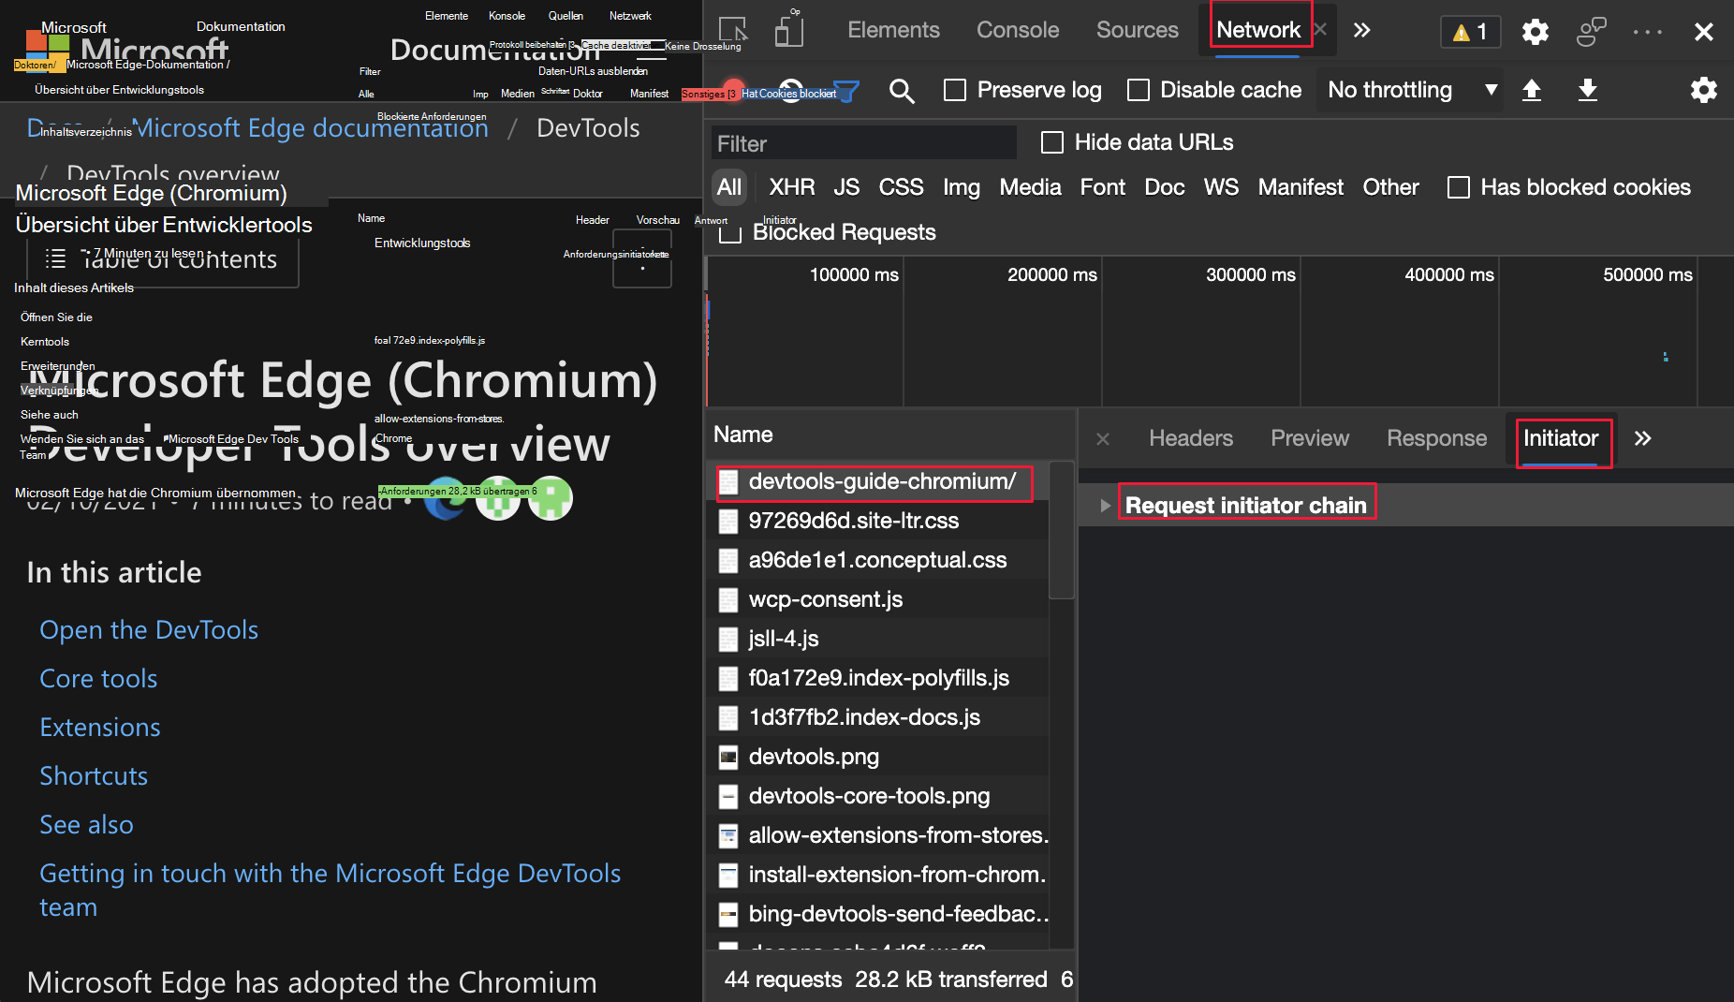Screen dimensions: 1734x1002
Task: Enable Disable cache checkbox
Action: point(1139,90)
